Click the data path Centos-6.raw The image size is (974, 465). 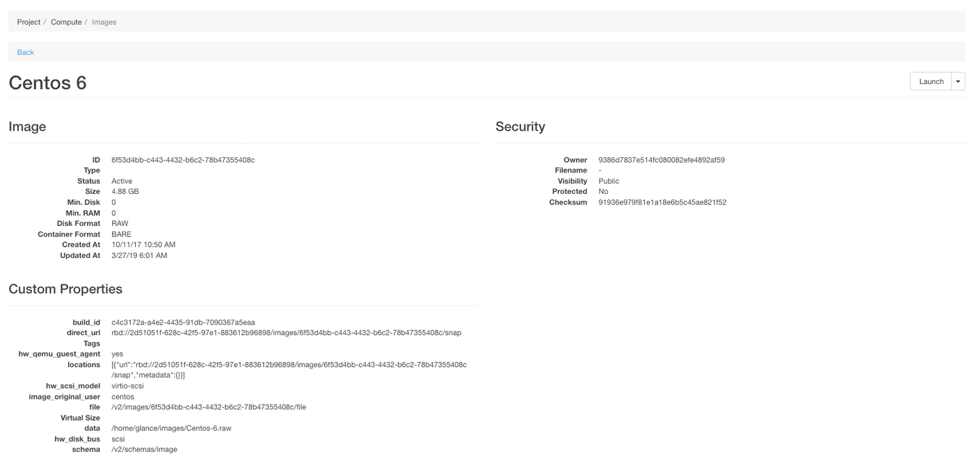tap(171, 428)
